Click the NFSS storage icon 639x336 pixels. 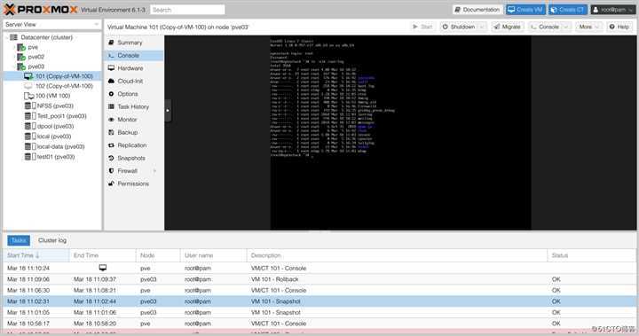[x=30, y=105]
